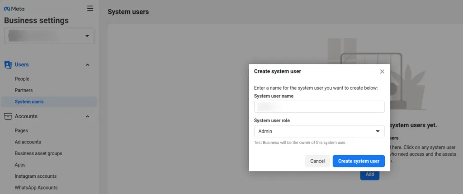Open the System user role dropdown
Viewport: 463px width, 194px height.
(319, 131)
